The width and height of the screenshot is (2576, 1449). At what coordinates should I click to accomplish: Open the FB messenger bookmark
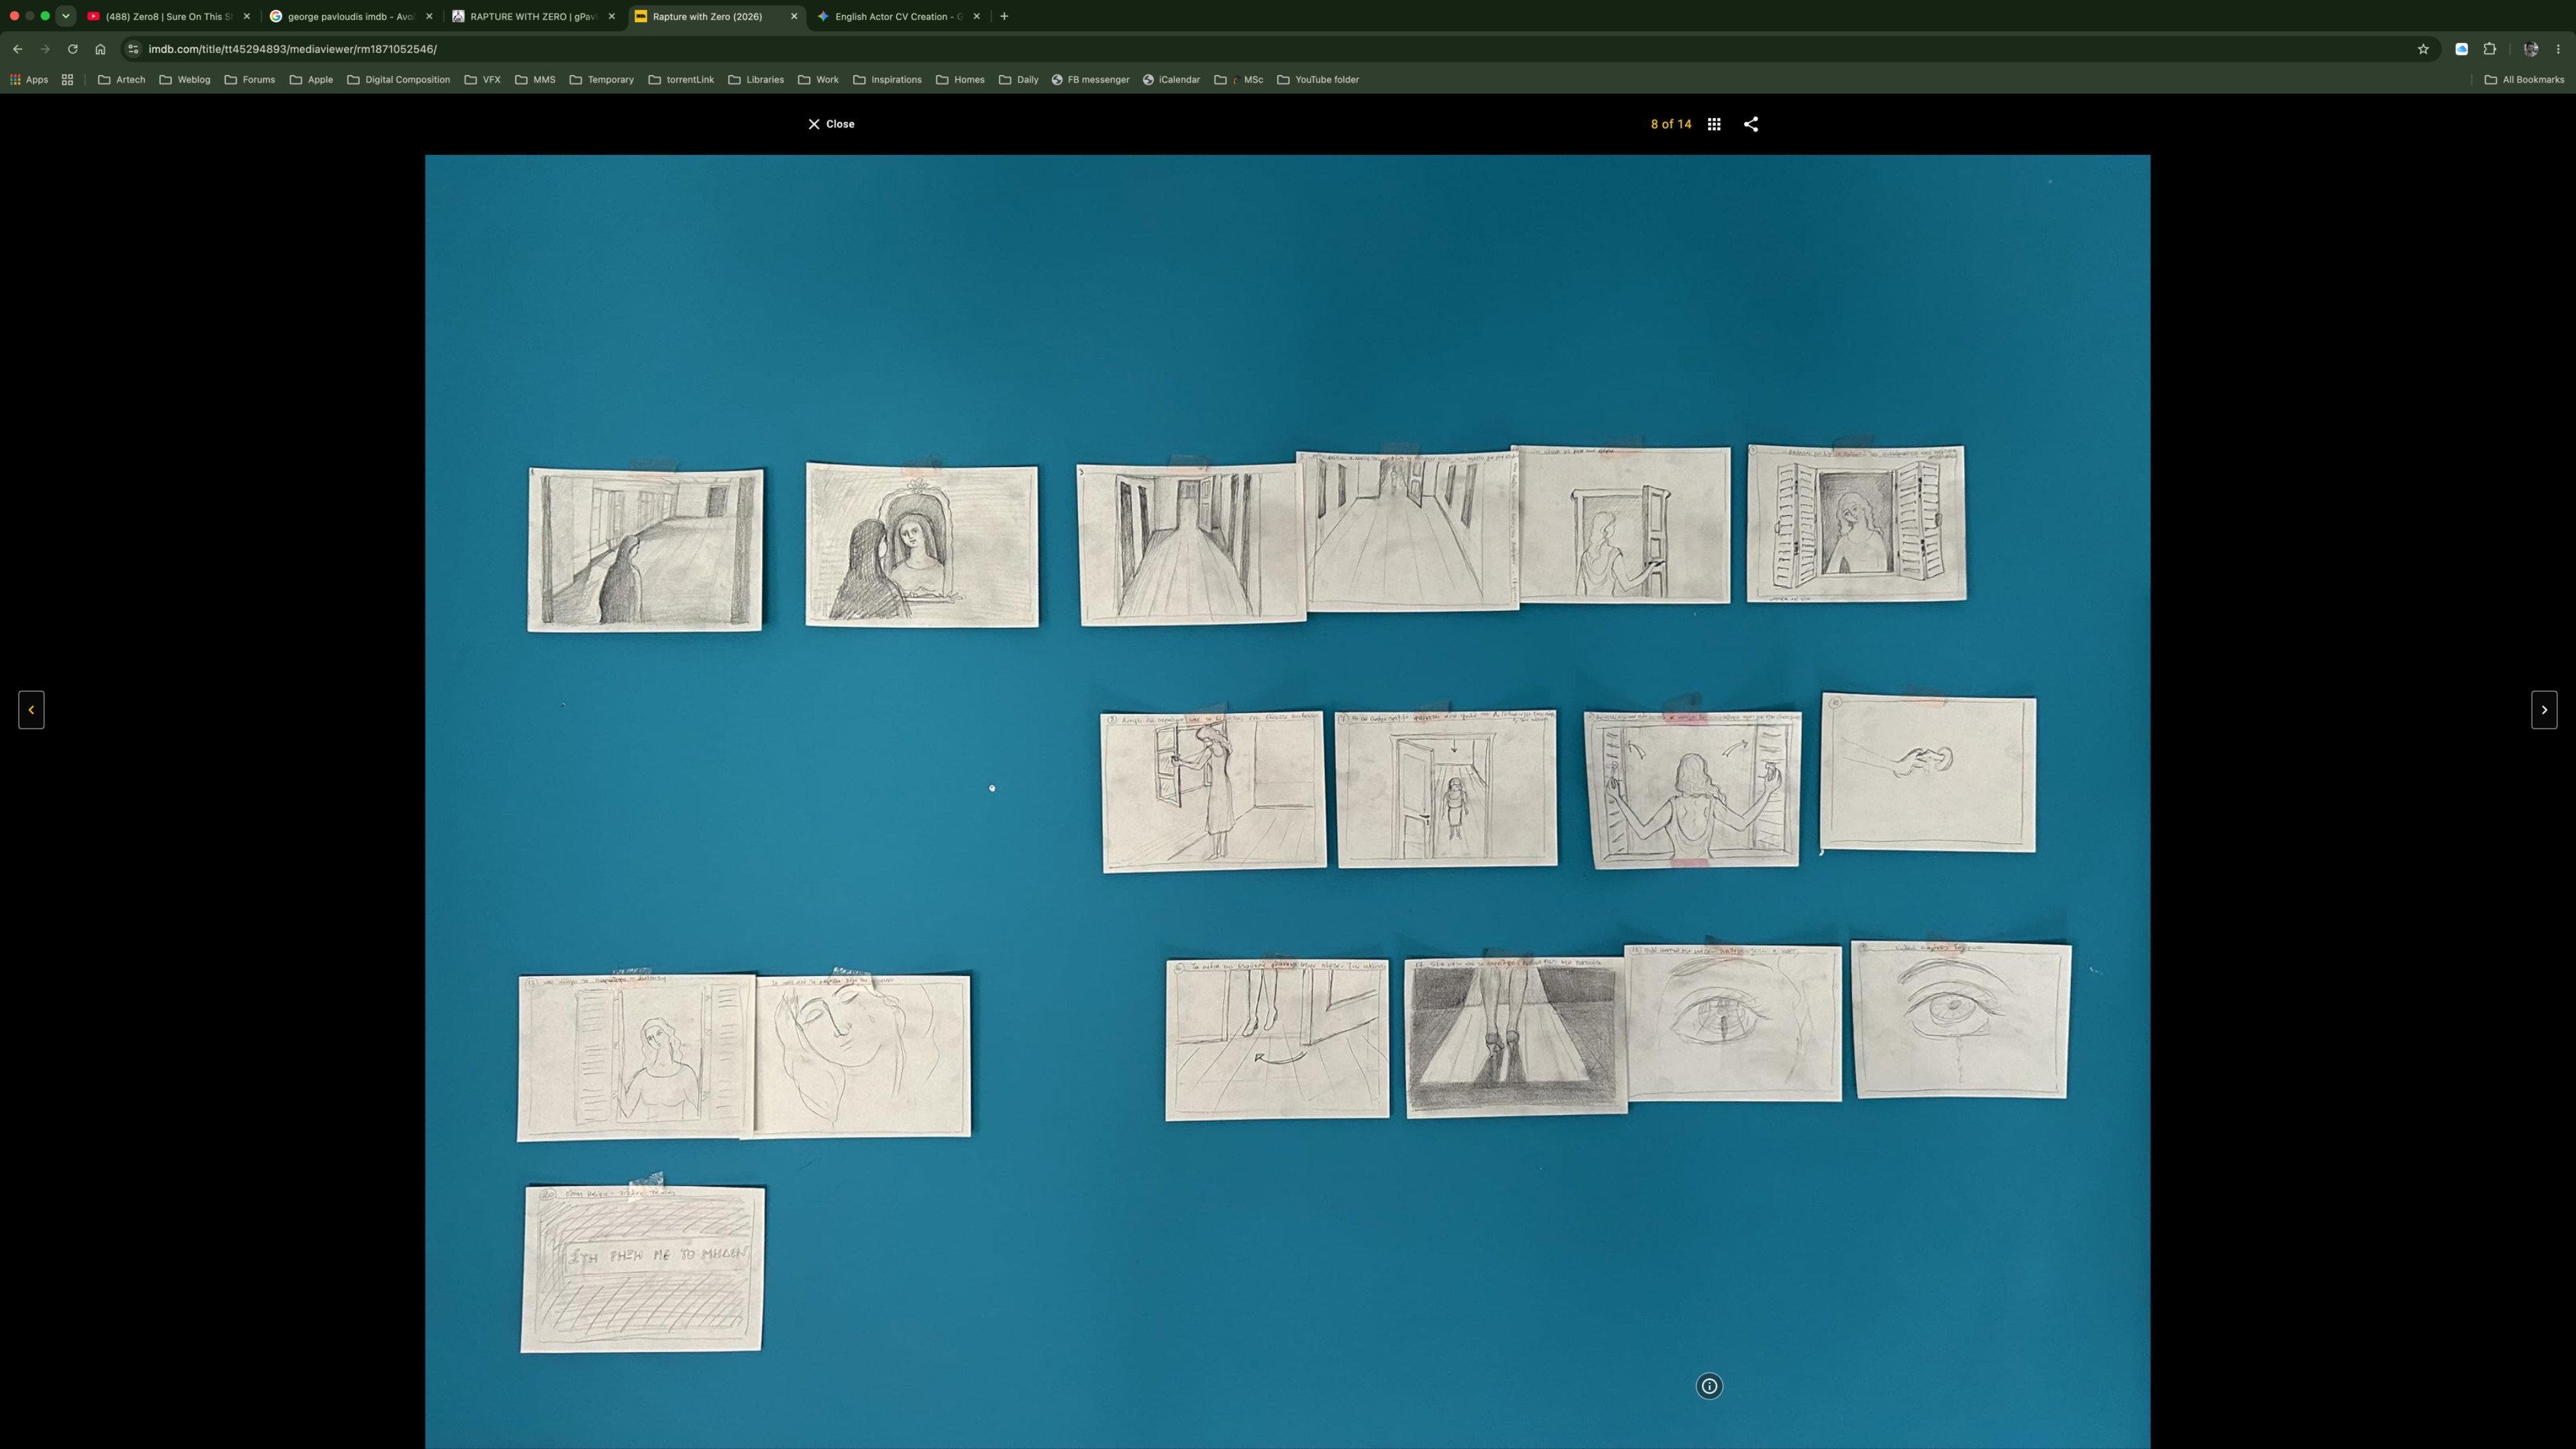click(x=1090, y=80)
